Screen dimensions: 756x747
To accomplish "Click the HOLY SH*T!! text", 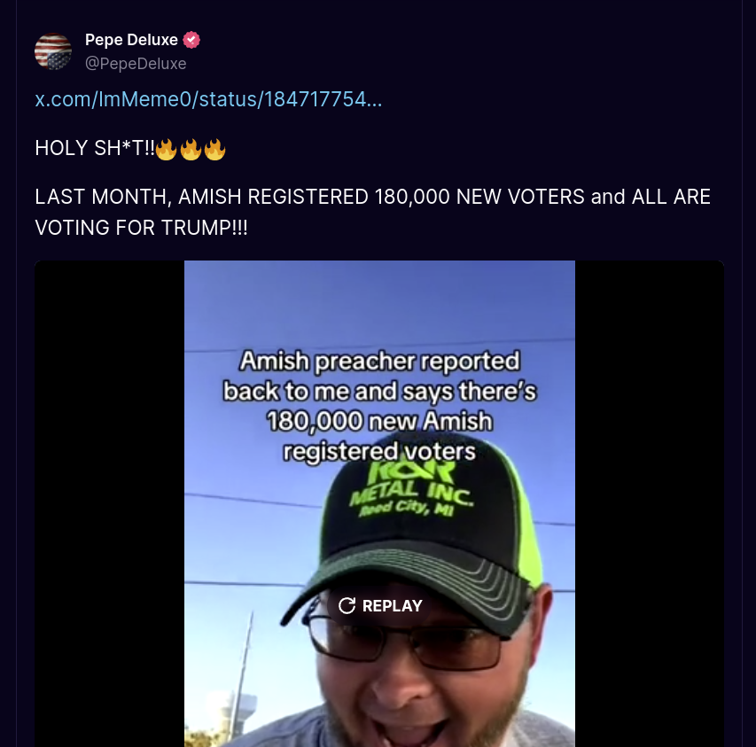I will pos(95,148).
